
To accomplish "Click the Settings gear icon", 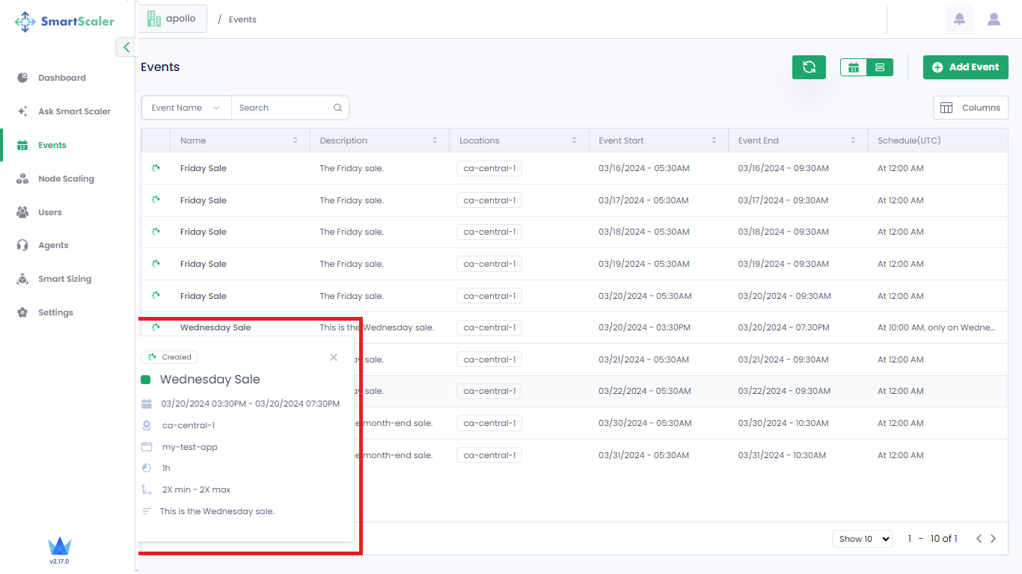I will pos(22,312).
